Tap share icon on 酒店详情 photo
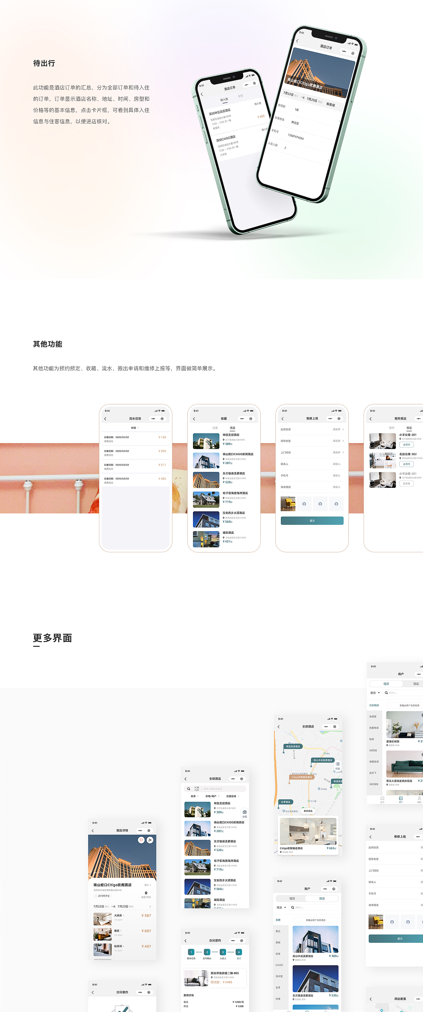Viewport: 423px width, 1012px height. pos(150,840)
